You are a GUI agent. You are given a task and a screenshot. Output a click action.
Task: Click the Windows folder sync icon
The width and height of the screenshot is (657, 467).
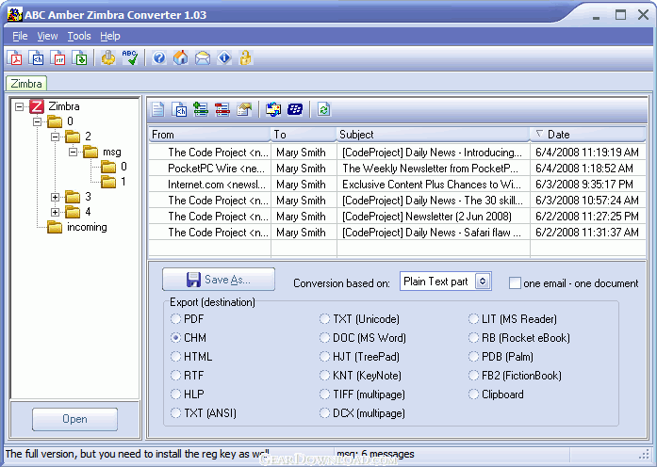point(273,109)
